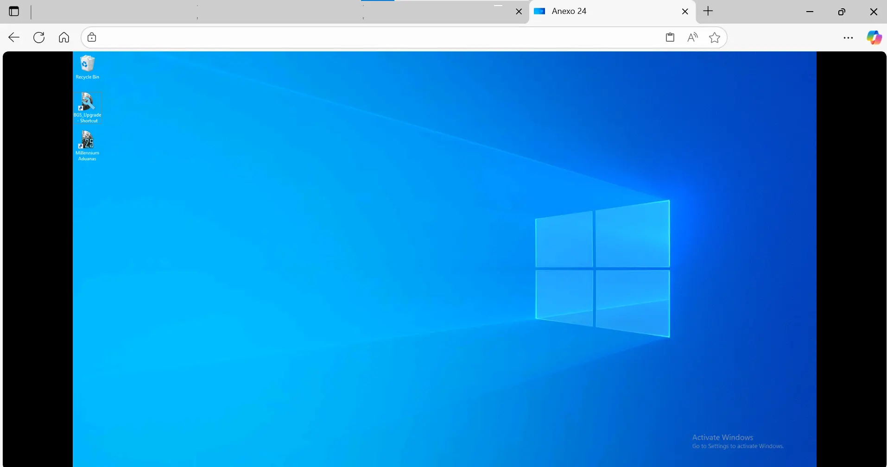This screenshot has width=887, height=467.
Task: Close the Anexo 24 tab
Action: (x=685, y=12)
